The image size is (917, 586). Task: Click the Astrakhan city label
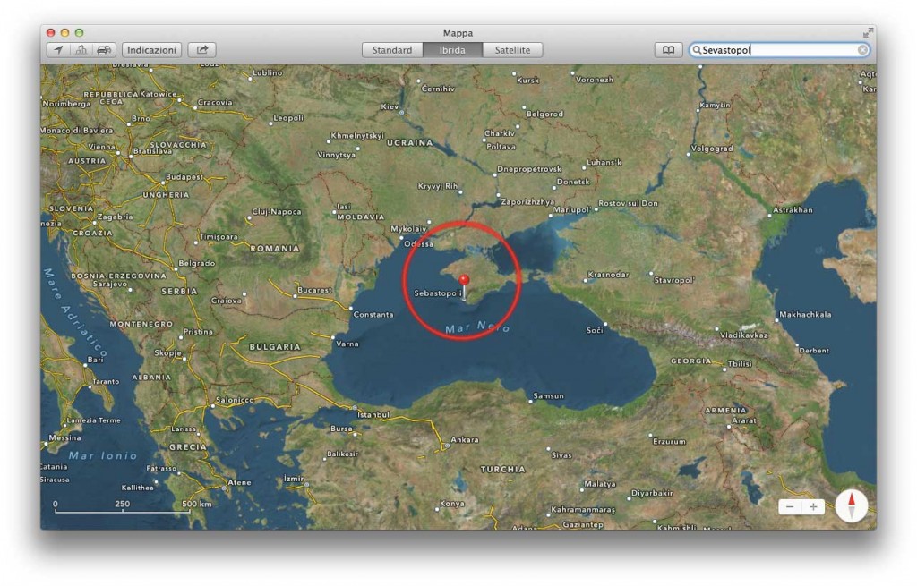(x=793, y=209)
